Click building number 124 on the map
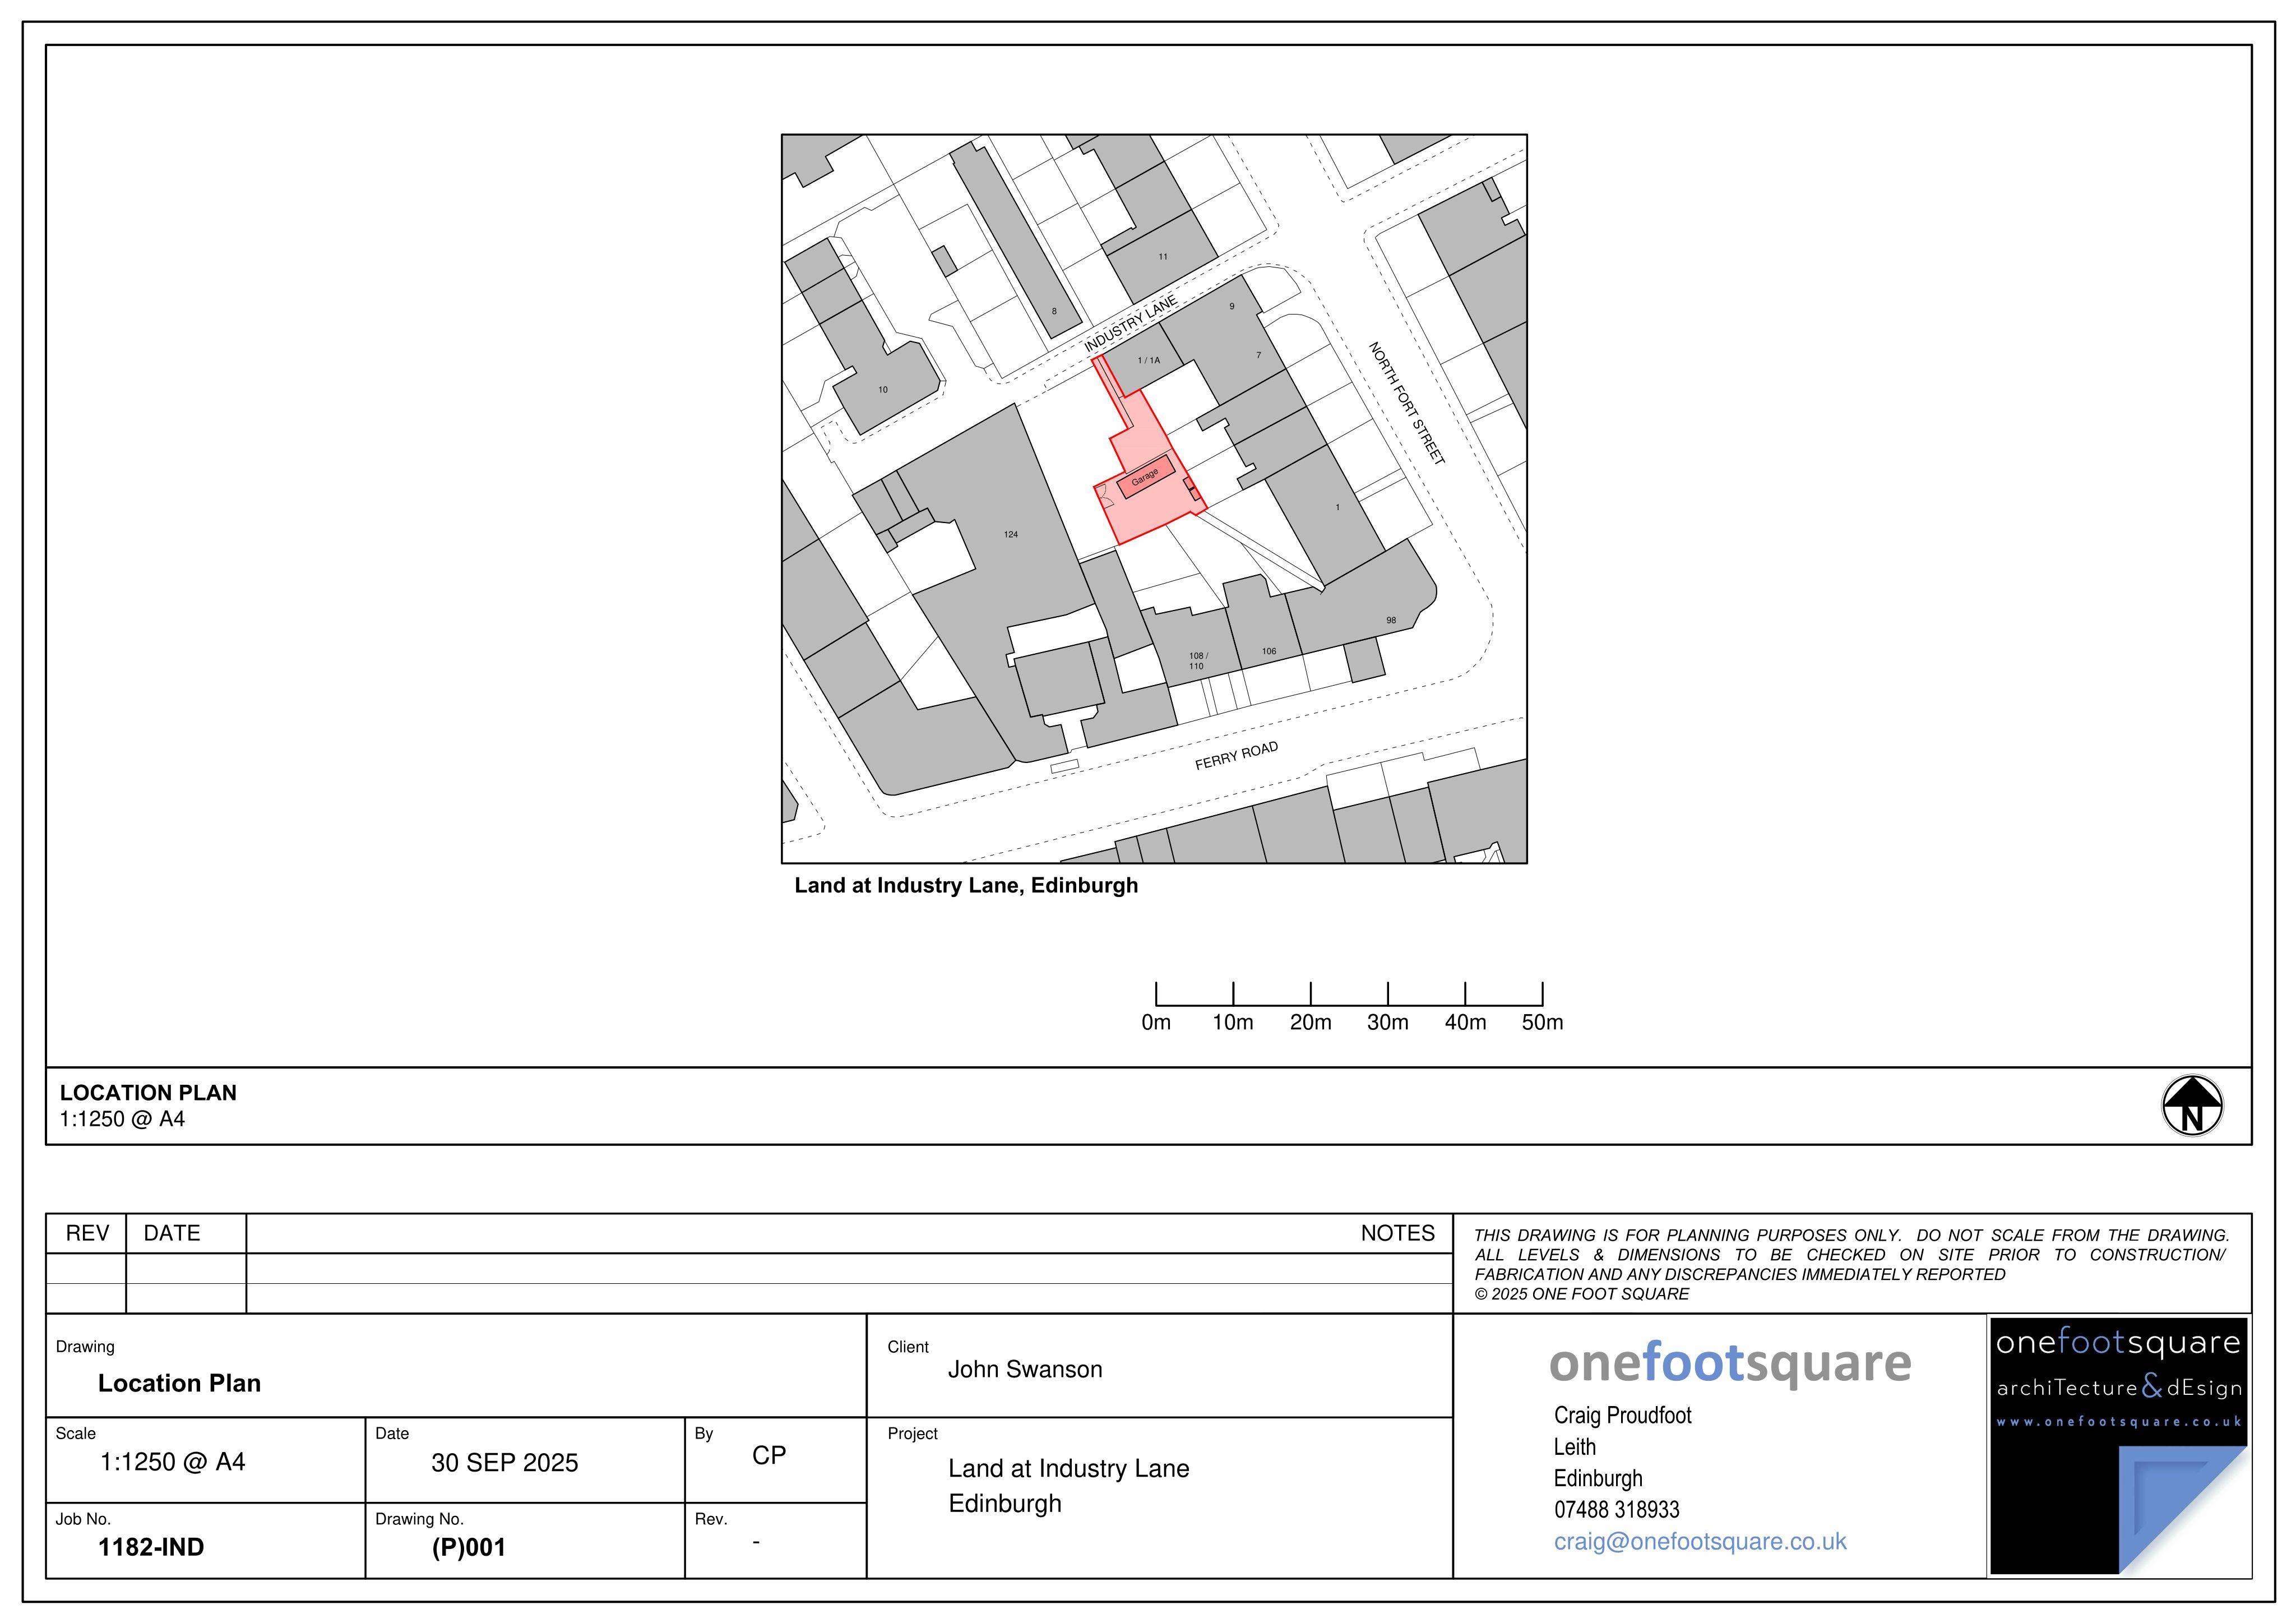 (x=1010, y=535)
